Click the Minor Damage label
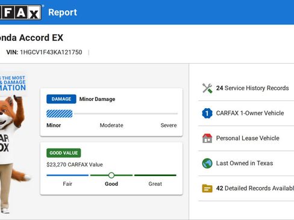 click(97, 99)
